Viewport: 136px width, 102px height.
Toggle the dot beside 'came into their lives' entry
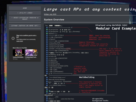click(x=47, y=99)
